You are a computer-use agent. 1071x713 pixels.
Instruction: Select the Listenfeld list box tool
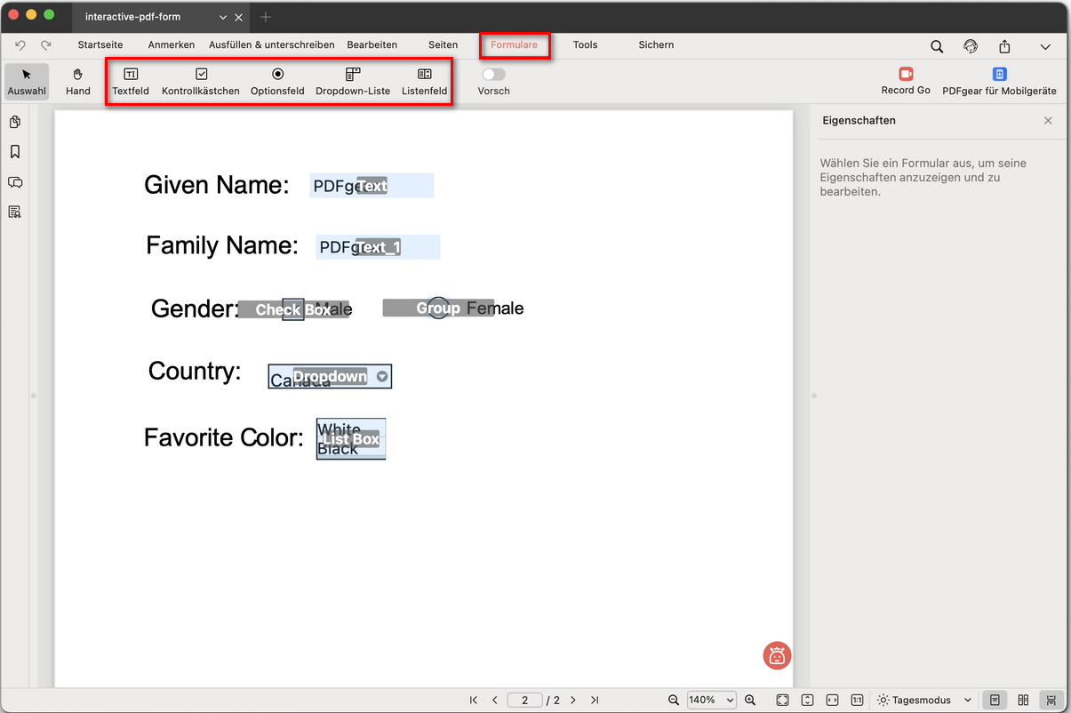(424, 82)
